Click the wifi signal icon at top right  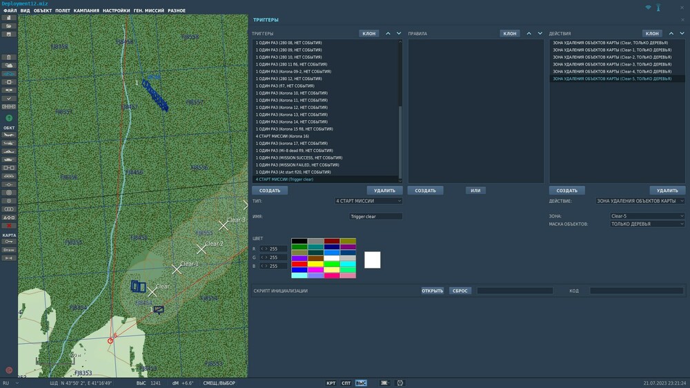pos(648,8)
